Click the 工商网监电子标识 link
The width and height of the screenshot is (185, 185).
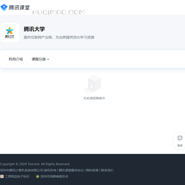pos(17,176)
